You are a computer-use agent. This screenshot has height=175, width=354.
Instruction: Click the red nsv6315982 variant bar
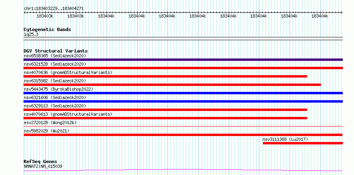coord(172,85)
